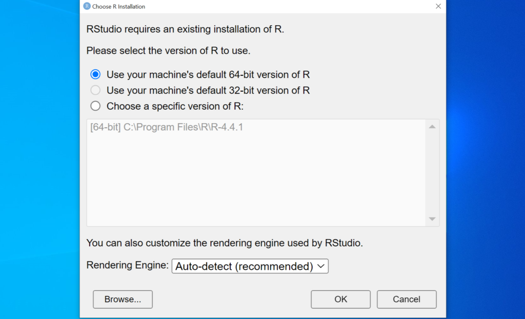This screenshot has width=525, height=319.
Task: Open the Browse dialog
Action: tap(123, 300)
